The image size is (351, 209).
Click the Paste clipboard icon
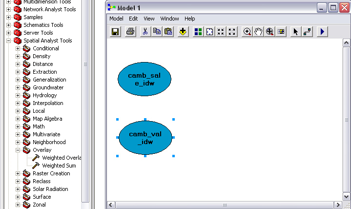(168, 32)
